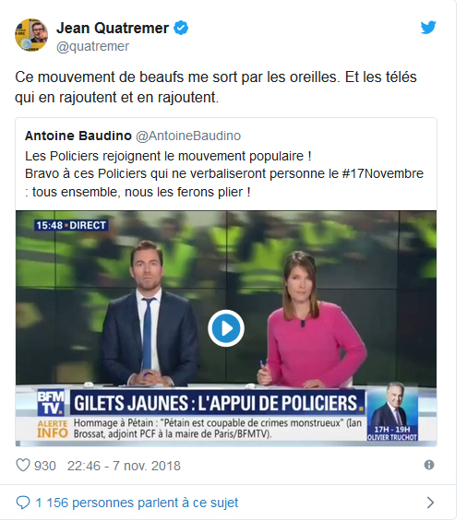Like the tweet with heart icon
This screenshot has width=467, height=521.
pos(23,465)
